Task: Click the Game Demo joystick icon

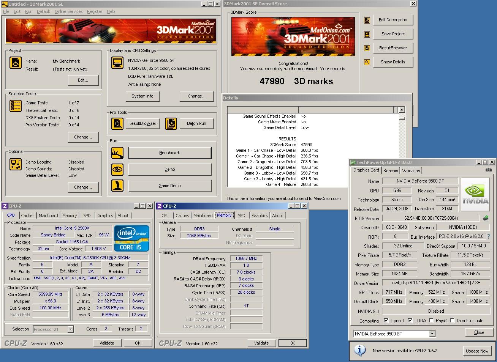Action: pos(117,186)
